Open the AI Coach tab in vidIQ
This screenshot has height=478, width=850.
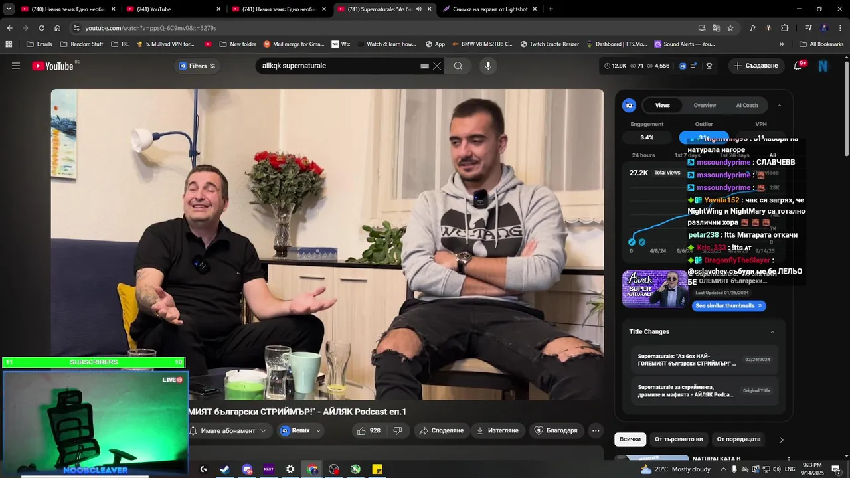pyautogui.click(x=747, y=105)
